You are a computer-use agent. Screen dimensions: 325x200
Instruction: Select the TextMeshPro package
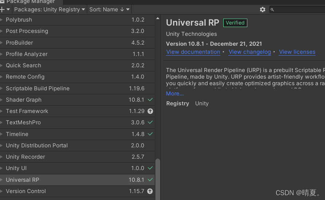tap(77, 122)
